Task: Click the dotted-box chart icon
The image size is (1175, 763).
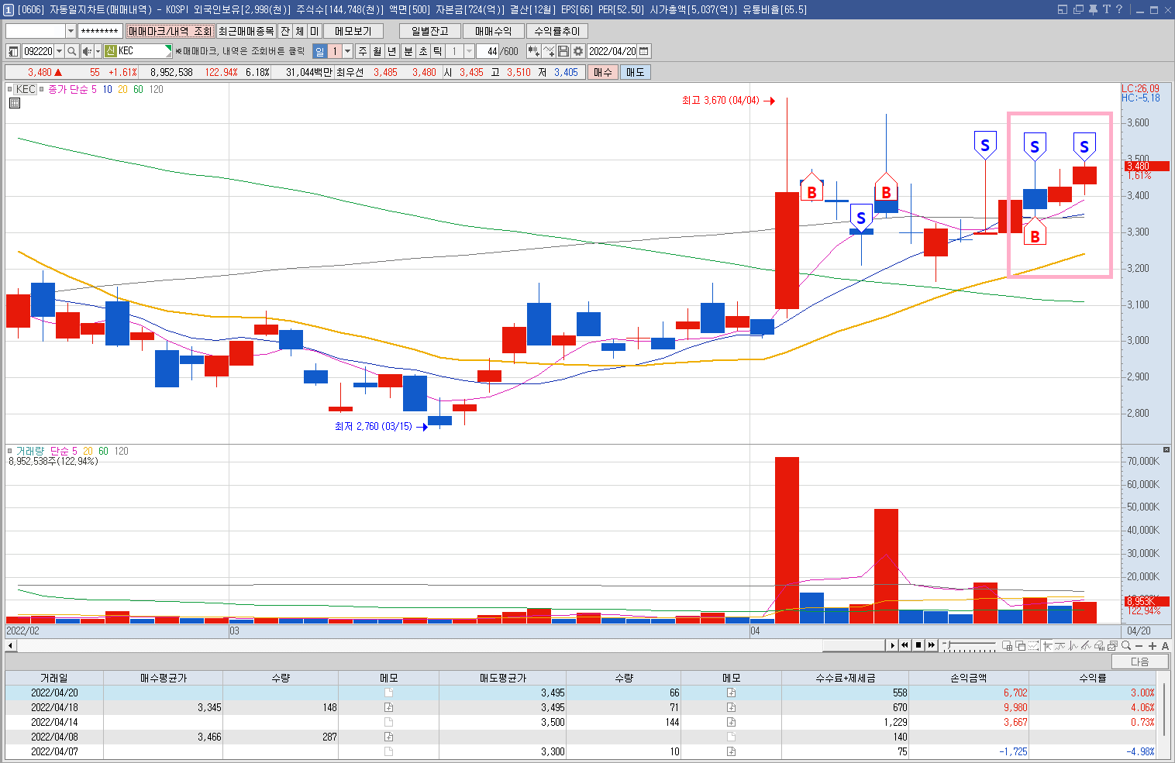Action: coord(1033,645)
